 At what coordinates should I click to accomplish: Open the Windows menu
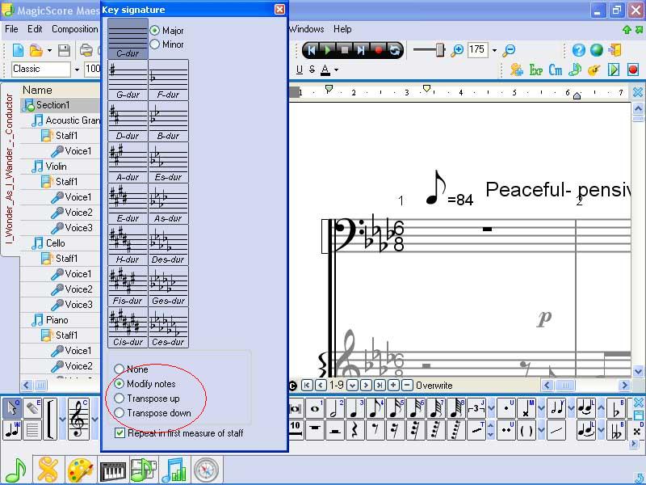[306, 29]
